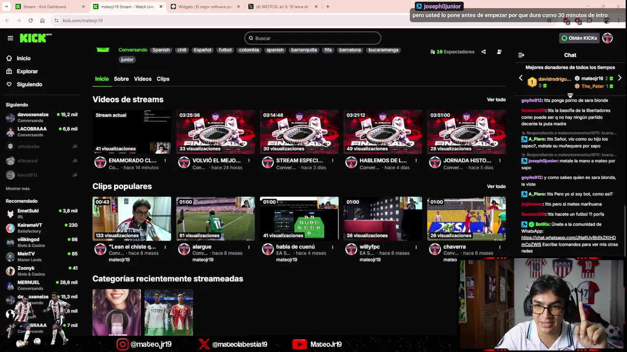
Task: Collapse the chat panel icon
Action: tap(521, 55)
